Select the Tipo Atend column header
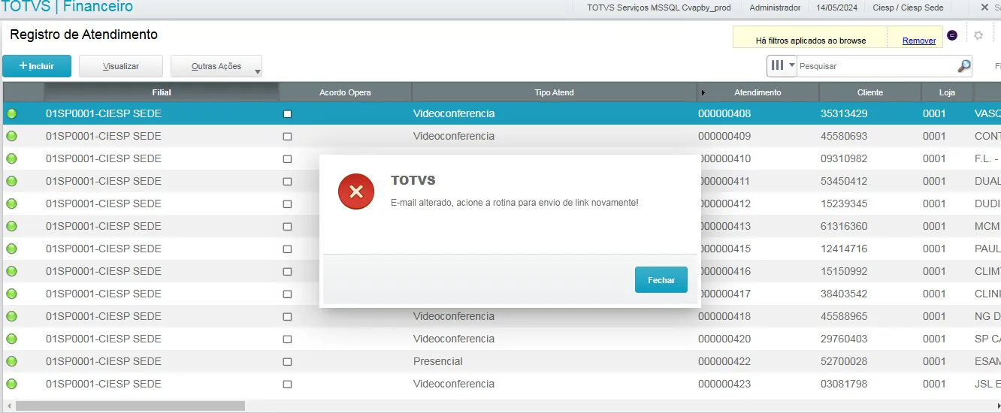Viewport: 1001px width, 413px height. coord(554,92)
